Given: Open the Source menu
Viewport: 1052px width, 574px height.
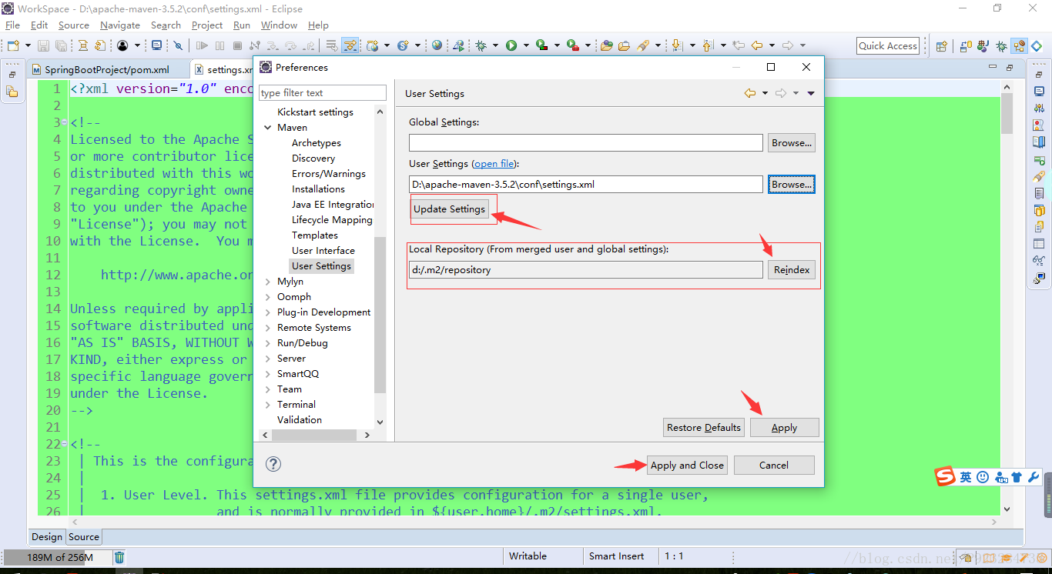Looking at the screenshot, I should pyautogui.click(x=74, y=25).
